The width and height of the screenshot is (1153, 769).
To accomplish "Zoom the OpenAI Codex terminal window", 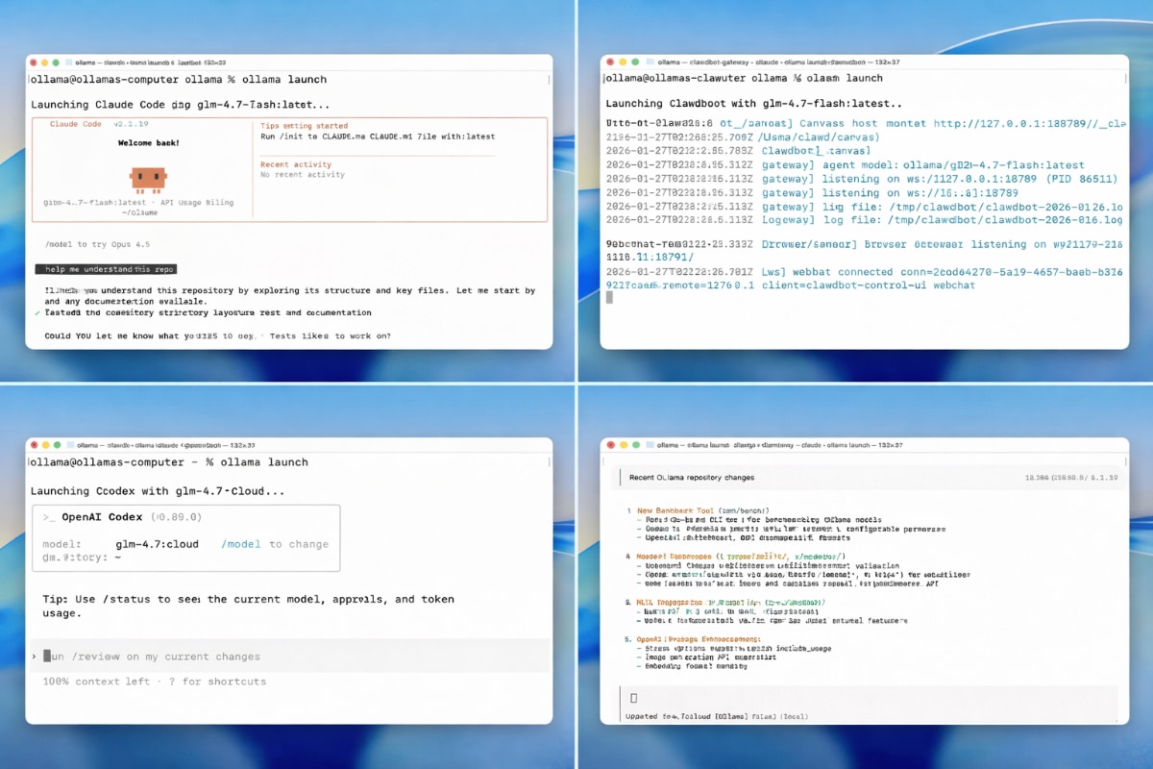I will point(56,445).
